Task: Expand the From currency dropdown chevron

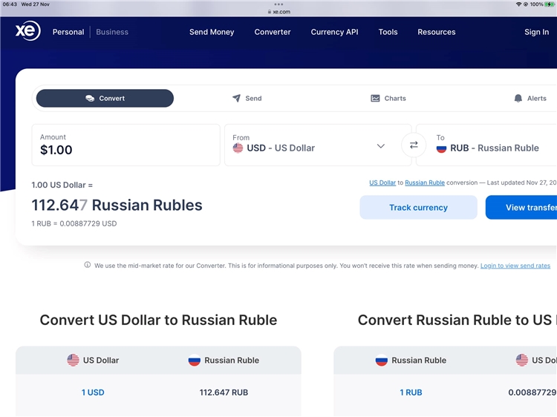Action: (381, 146)
